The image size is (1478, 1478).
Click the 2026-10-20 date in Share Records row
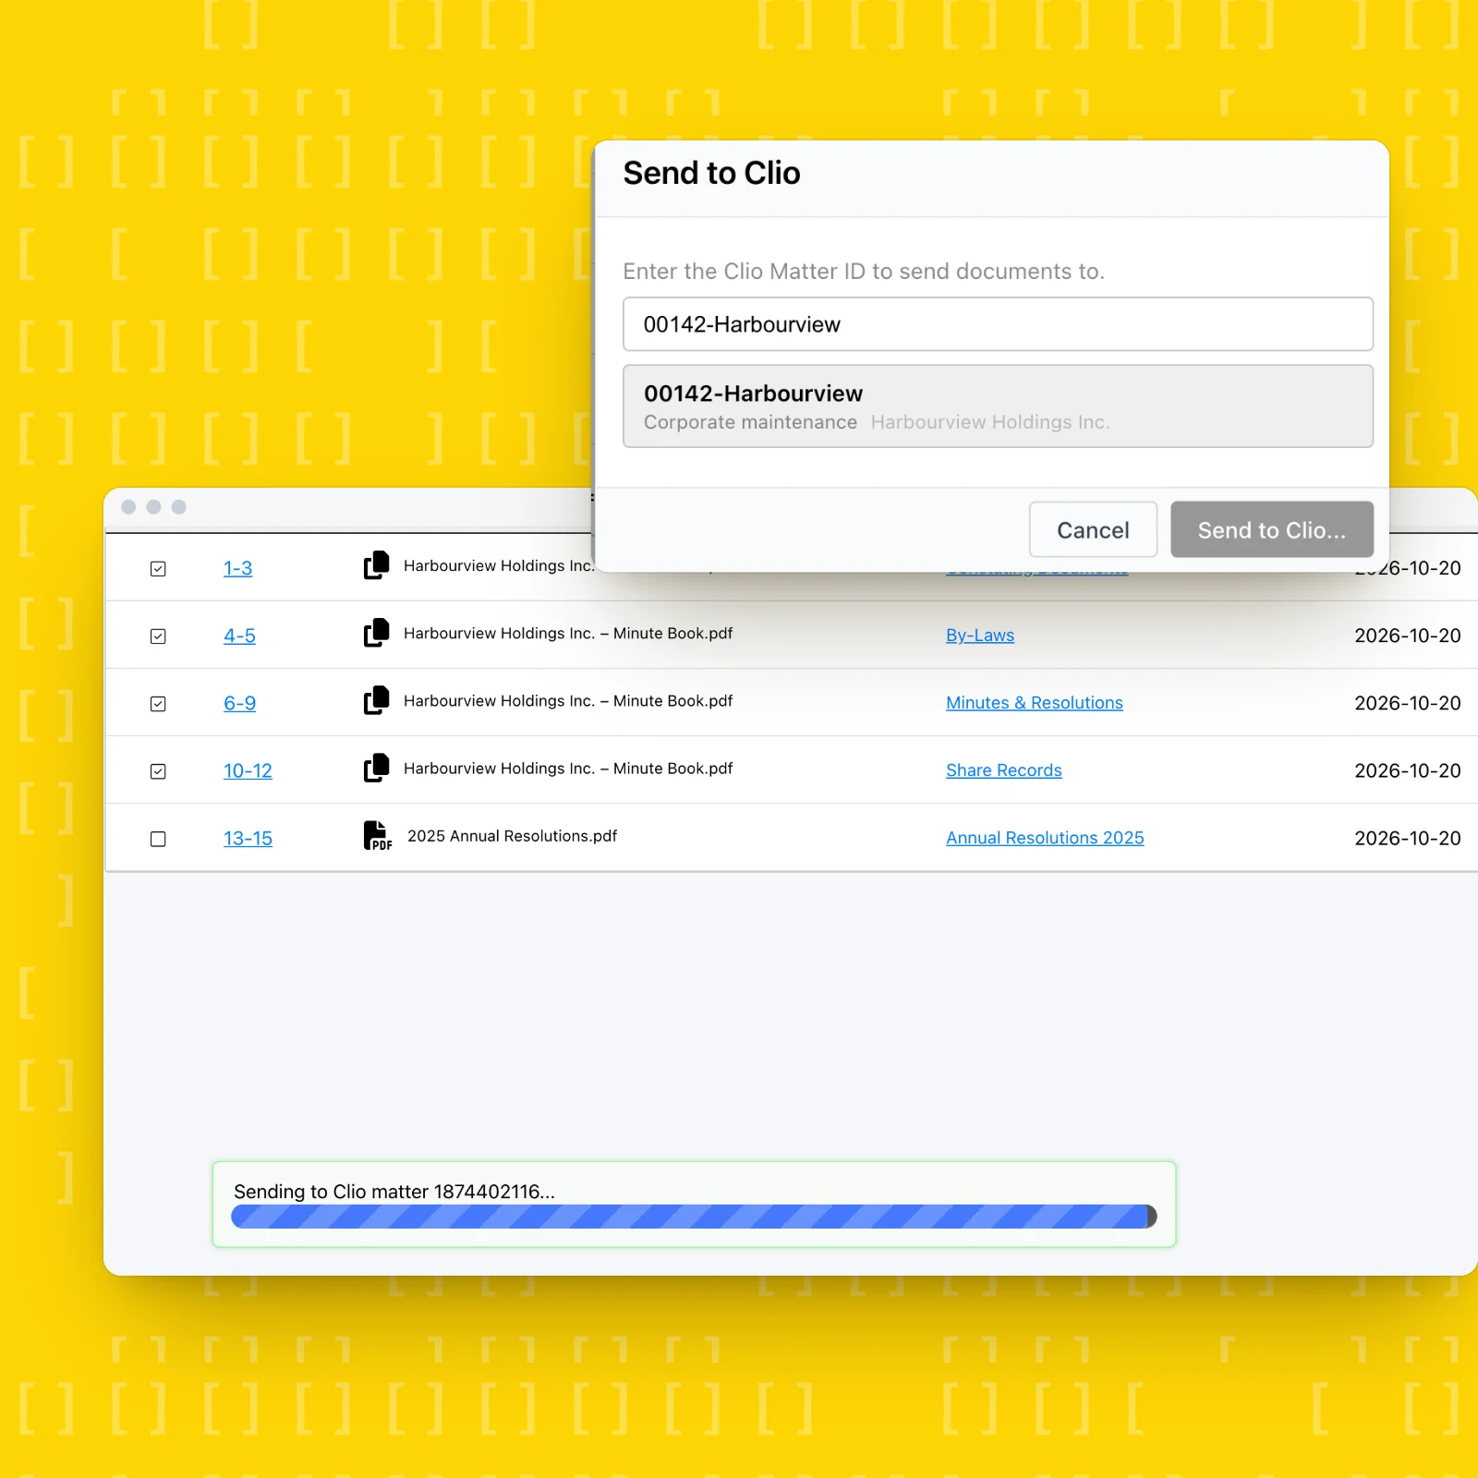point(1408,770)
